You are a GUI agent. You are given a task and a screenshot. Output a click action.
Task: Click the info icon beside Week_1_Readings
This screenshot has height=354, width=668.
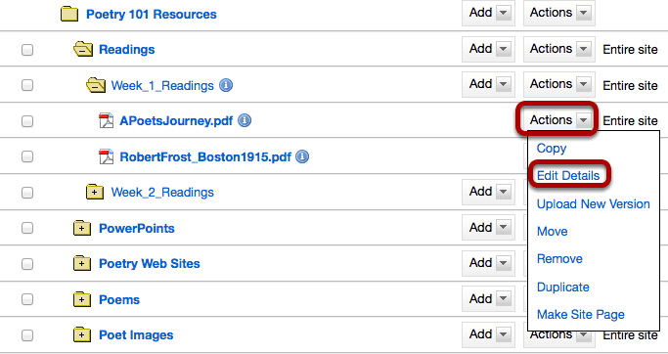click(x=226, y=85)
